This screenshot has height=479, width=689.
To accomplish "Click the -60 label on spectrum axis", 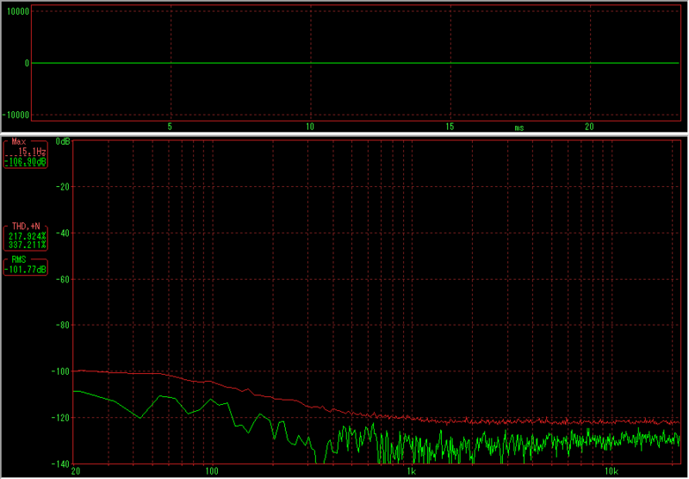I will tap(62, 279).
